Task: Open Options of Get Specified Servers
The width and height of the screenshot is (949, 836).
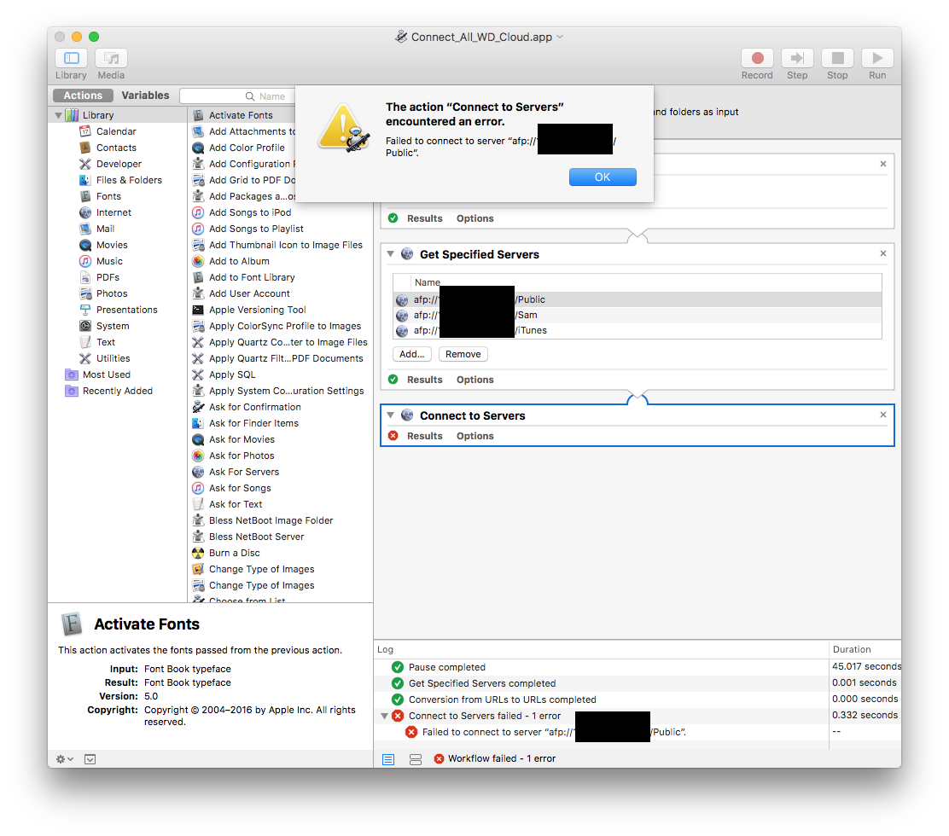Action: click(475, 380)
